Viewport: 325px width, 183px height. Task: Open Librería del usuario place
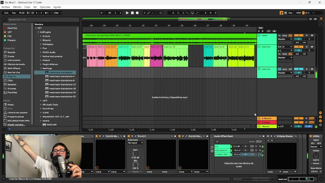click(x=17, y=113)
